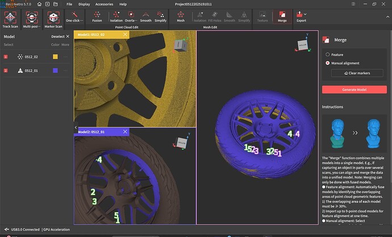Screen dimensions: 392x237
Task: Select model row 0512_02
Action: (36, 57)
